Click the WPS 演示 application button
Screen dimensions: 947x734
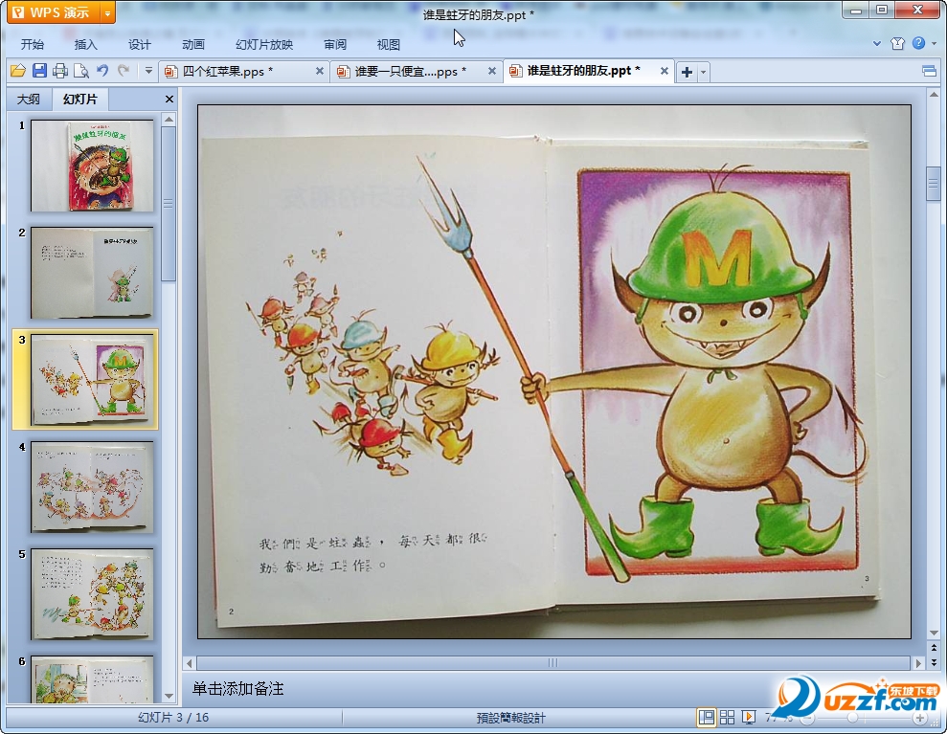pyautogui.click(x=54, y=12)
